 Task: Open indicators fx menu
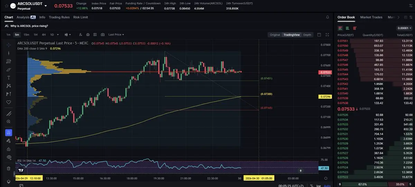81,35
